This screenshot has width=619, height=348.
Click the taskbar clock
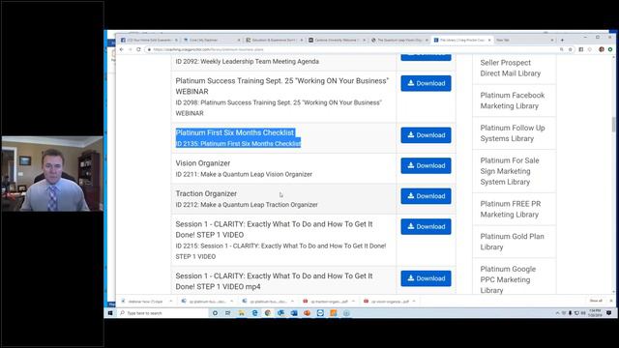coord(595,313)
